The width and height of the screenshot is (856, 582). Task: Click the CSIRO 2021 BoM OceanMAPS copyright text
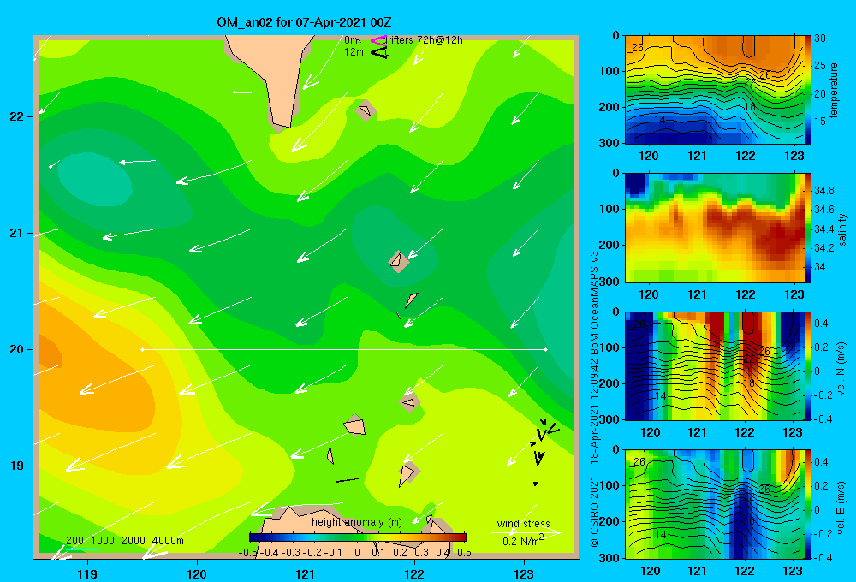[595, 399]
